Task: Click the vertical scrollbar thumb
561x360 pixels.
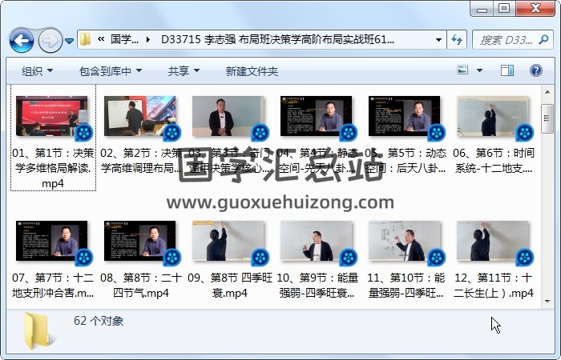Action: click(x=547, y=118)
